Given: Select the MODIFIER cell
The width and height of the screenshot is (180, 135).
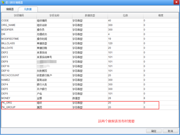Looking at the screenshot, I should [19, 30].
